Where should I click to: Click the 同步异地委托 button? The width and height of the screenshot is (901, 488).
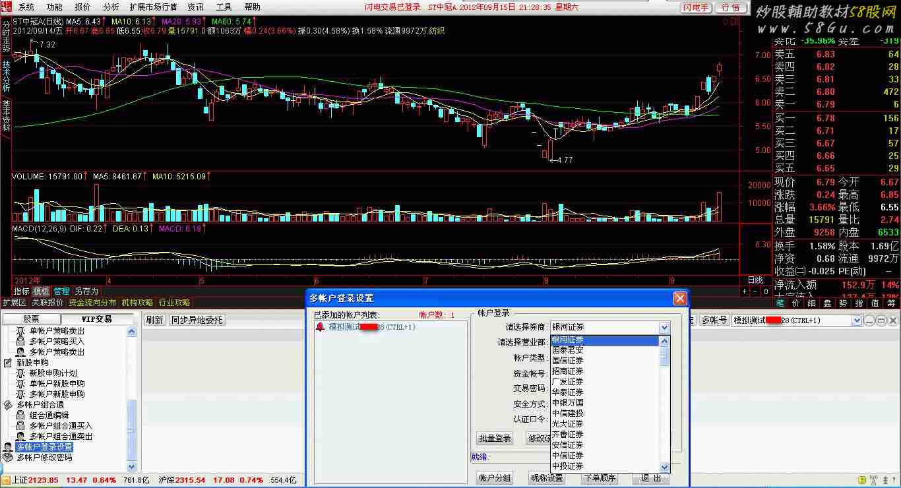pyautogui.click(x=197, y=320)
